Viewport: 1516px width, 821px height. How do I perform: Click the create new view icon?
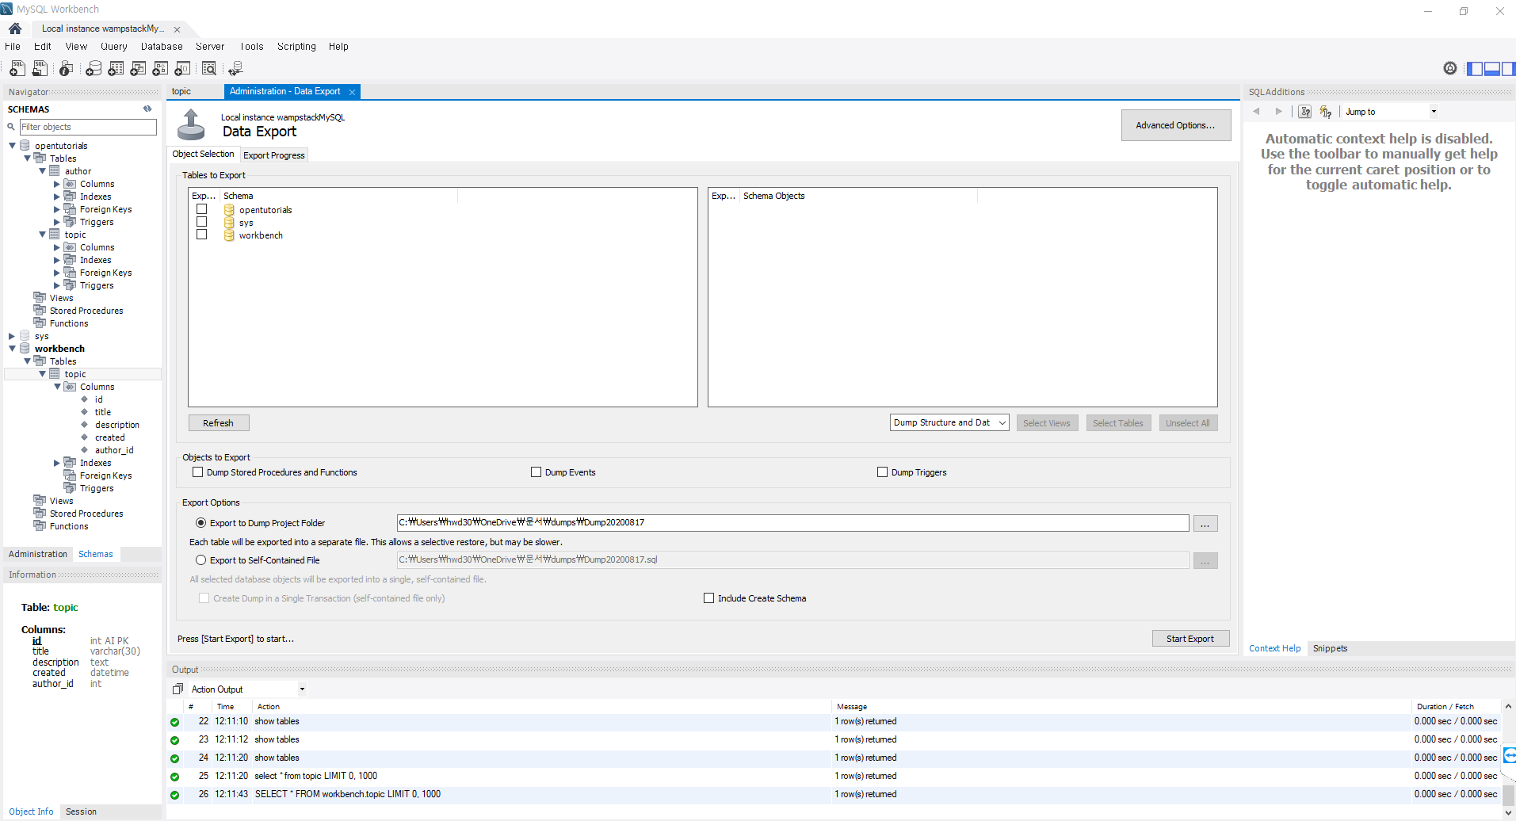point(138,69)
